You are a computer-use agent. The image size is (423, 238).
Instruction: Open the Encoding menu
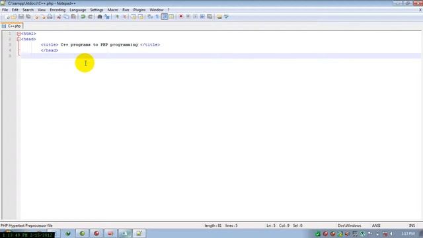(58, 10)
